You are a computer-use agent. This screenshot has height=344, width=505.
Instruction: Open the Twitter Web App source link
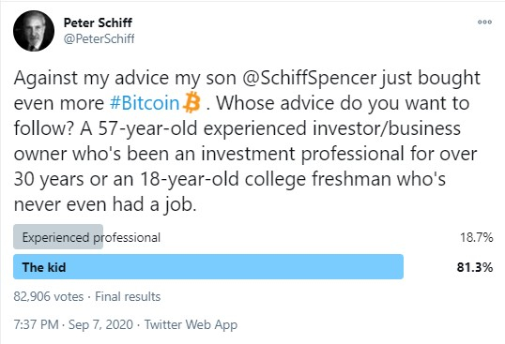tap(191, 324)
